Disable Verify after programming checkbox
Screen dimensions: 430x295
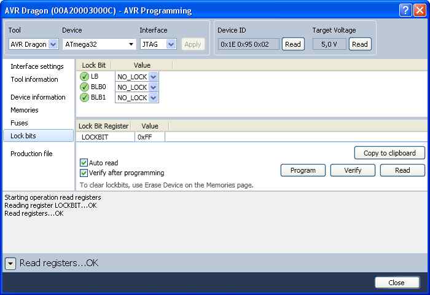point(84,173)
